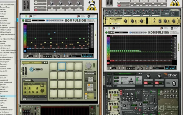
Task: Click move-up arrow on right Kompulsion
Action: (x=132, y=68)
